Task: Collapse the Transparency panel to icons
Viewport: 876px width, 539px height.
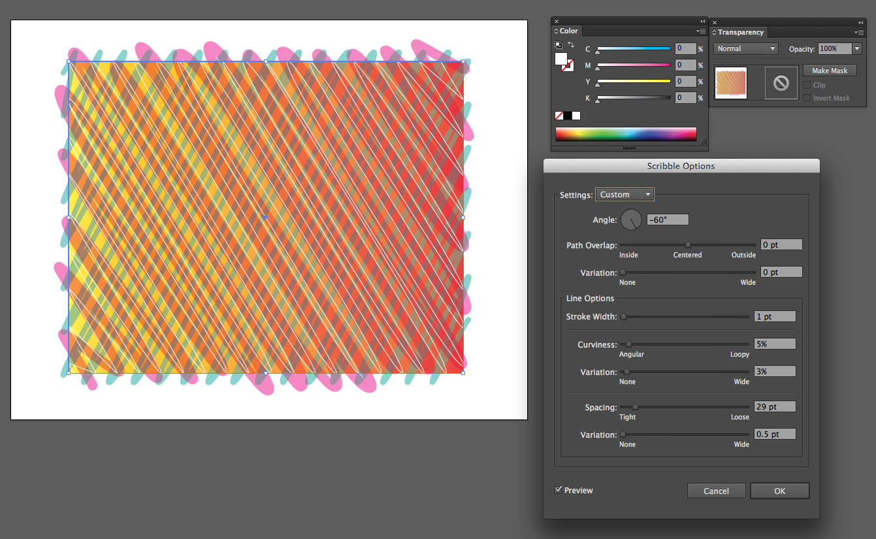Action: click(x=861, y=21)
